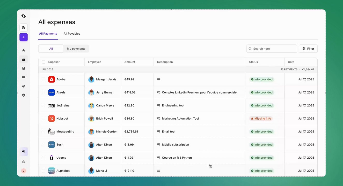Screen dimensions: 343x186
Task: Check the Ahrefs row checkbox
Action: [43, 92]
